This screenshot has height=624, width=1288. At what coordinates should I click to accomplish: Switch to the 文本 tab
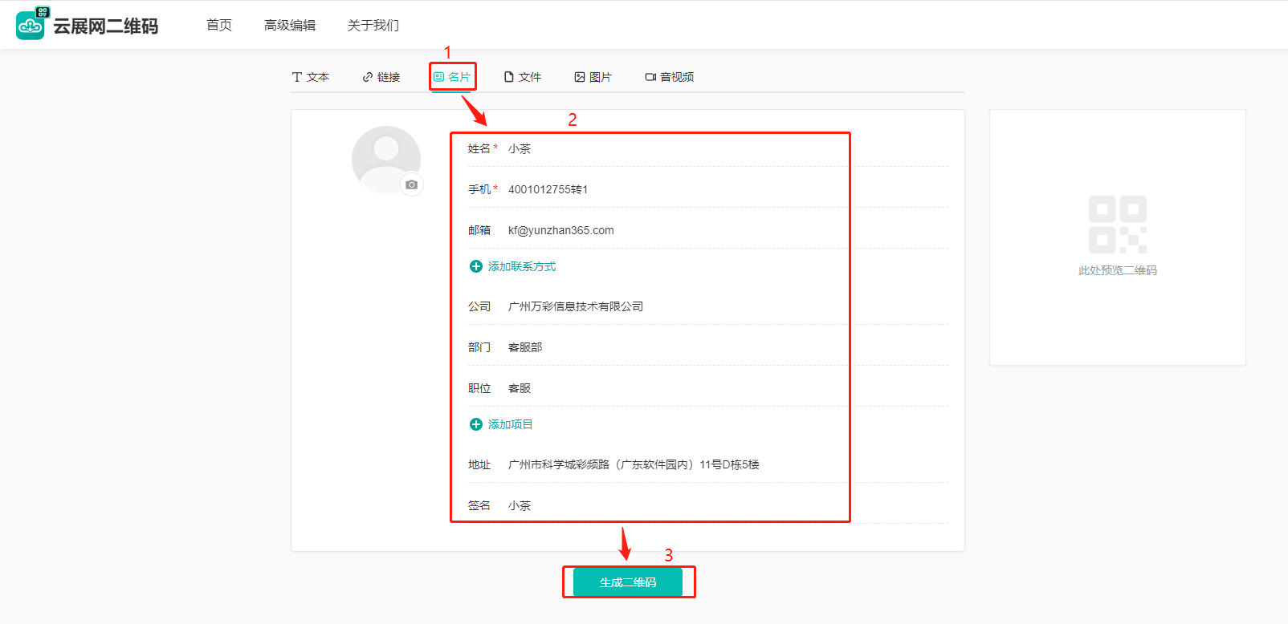click(311, 77)
